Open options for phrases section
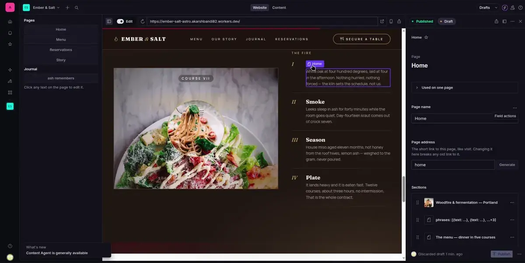This screenshot has height=263, width=525. click(x=512, y=220)
